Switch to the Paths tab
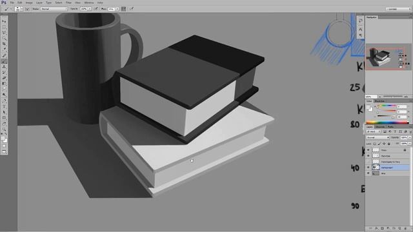 (x=390, y=127)
